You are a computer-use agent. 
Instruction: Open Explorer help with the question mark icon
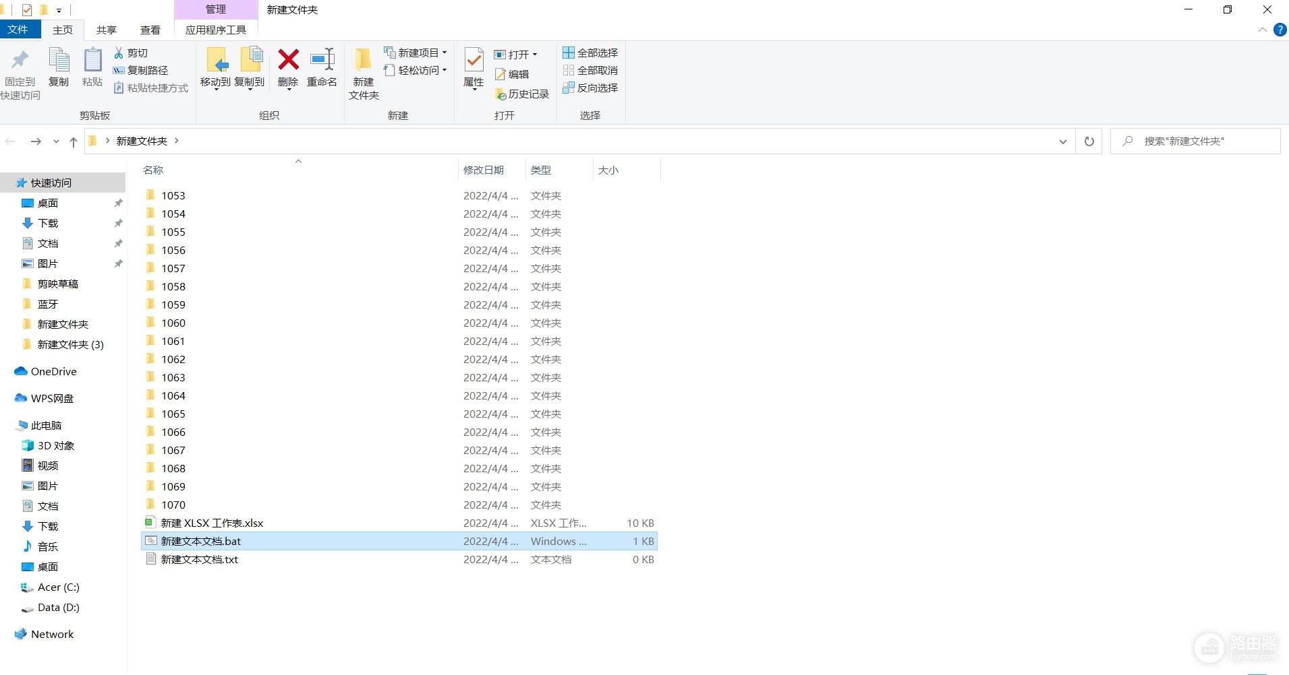(x=1280, y=30)
